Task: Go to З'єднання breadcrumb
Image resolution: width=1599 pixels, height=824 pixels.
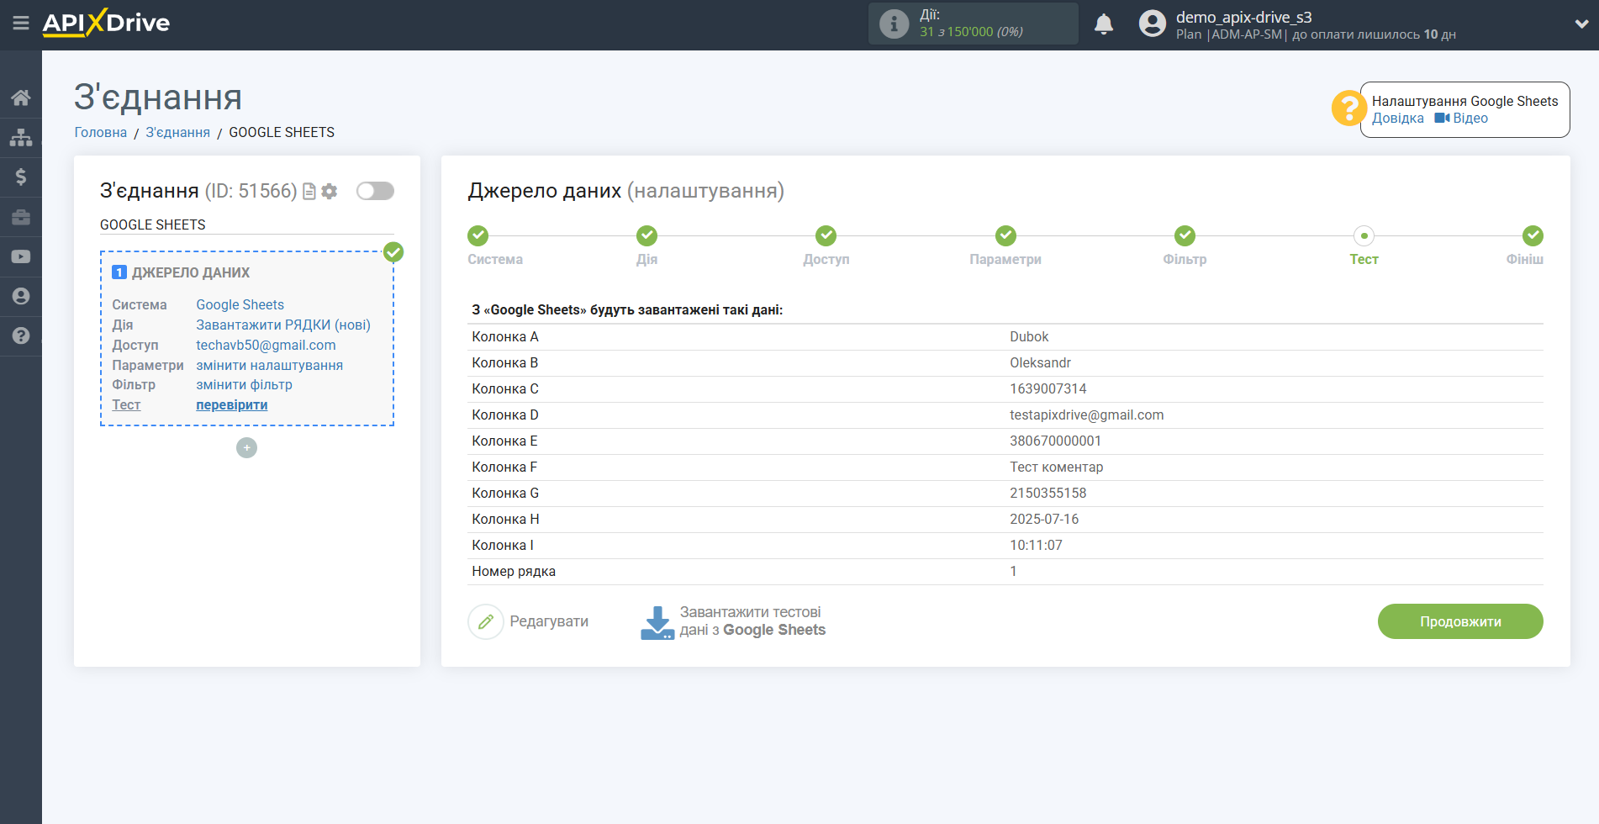Action: coord(178,132)
